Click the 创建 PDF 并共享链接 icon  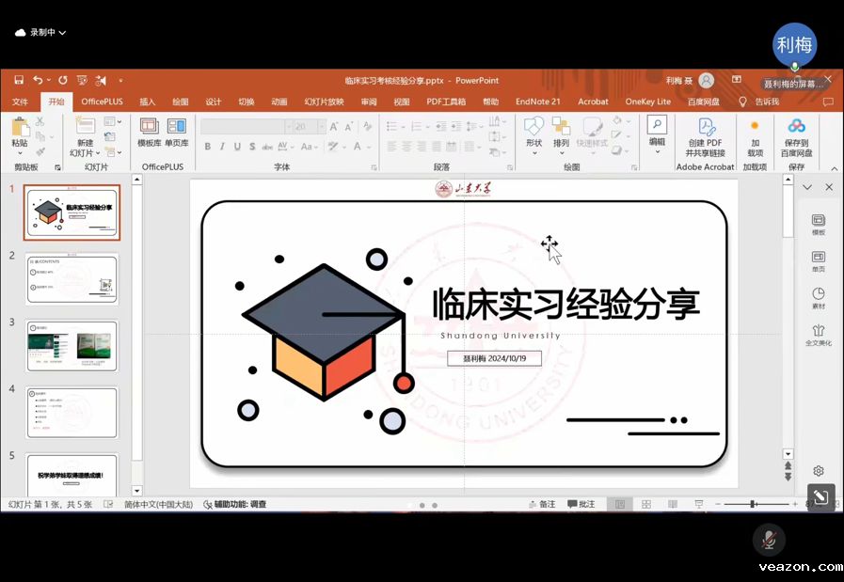(x=705, y=136)
